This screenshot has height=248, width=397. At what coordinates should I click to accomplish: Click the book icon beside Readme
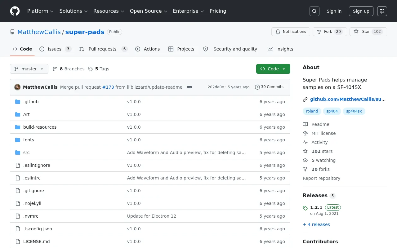pyautogui.click(x=305, y=124)
